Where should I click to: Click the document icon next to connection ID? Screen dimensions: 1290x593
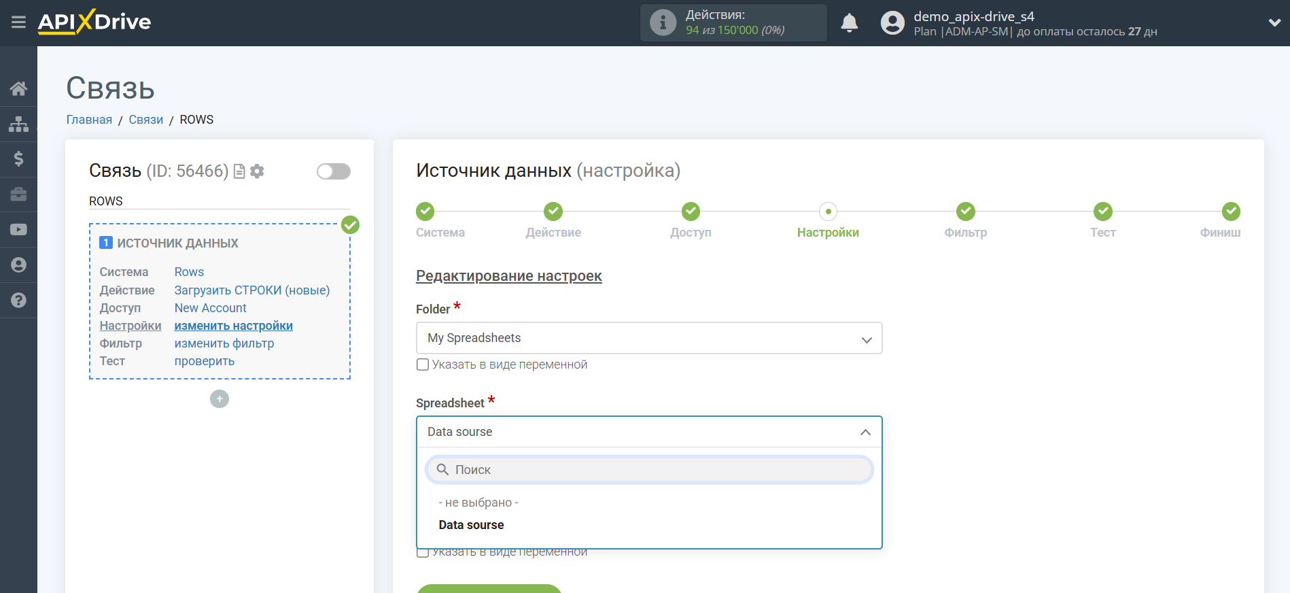click(239, 171)
